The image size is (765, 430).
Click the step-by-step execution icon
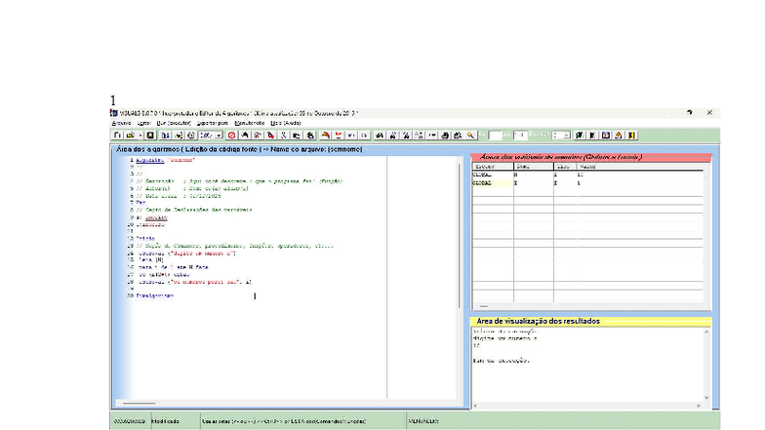(x=179, y=135)
